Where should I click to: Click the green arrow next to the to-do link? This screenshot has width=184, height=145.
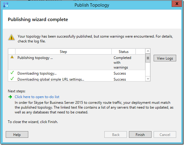(x=10, y=97)
